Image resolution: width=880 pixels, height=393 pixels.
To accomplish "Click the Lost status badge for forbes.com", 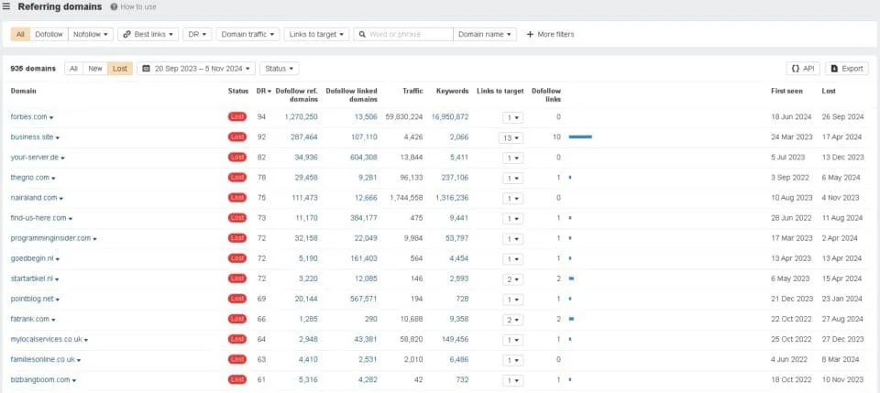I will pos(237,116).
